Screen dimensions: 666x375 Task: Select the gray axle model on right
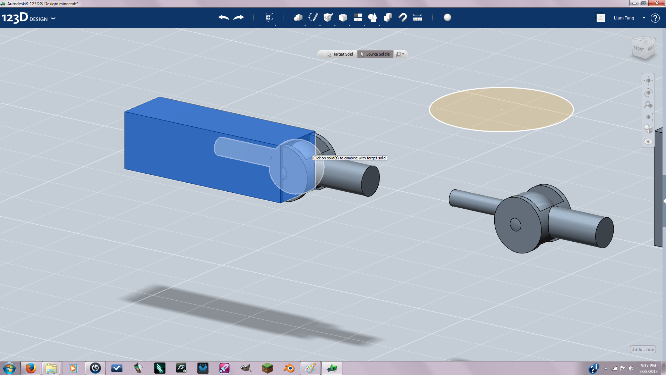[x=531, y=219]
